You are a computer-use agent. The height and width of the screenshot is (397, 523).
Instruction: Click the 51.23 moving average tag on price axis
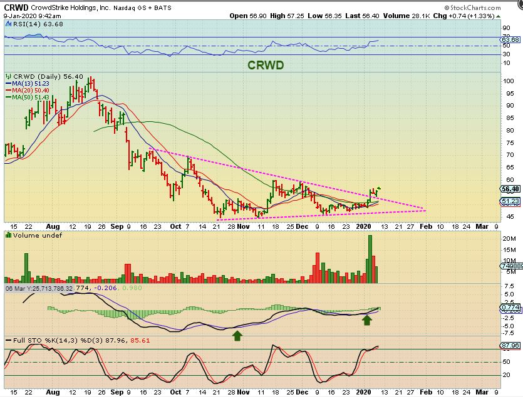pyautogui.click(x=510, y=201)
